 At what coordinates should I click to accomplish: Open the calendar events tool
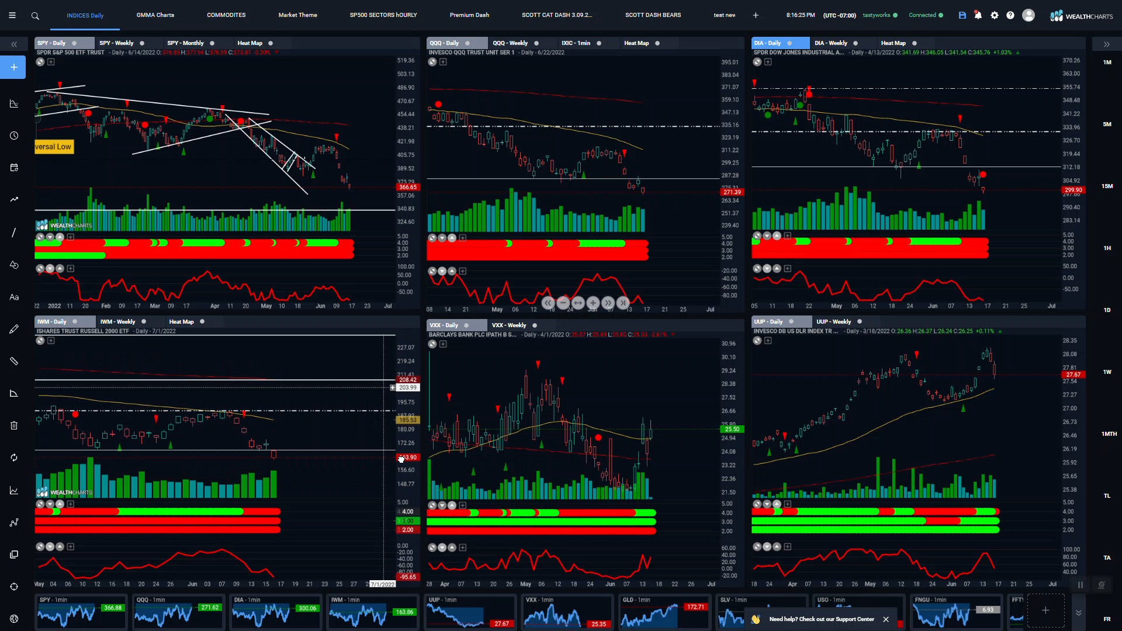(x=14, y=168)
